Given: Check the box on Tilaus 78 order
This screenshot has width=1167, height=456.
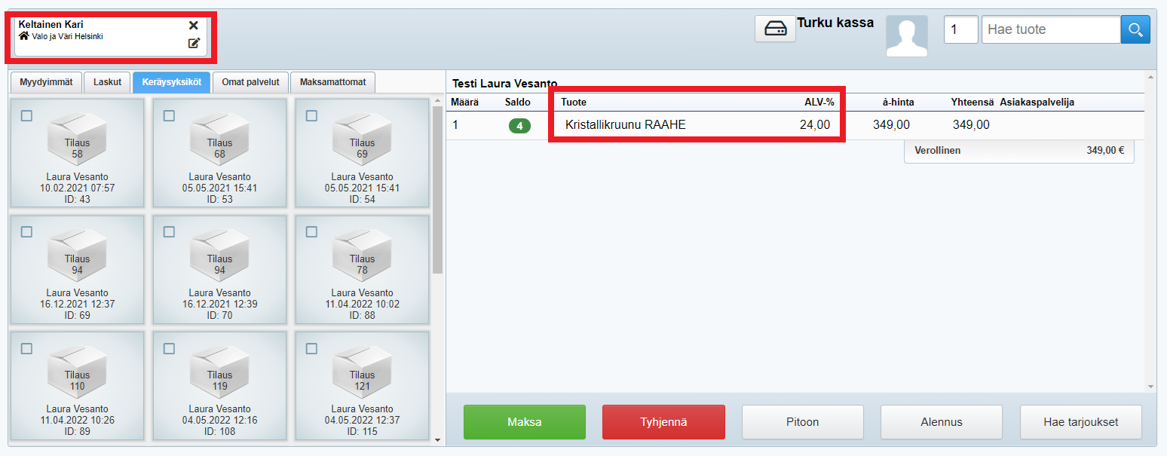Looking at the screenshot, I should point(311,232).
